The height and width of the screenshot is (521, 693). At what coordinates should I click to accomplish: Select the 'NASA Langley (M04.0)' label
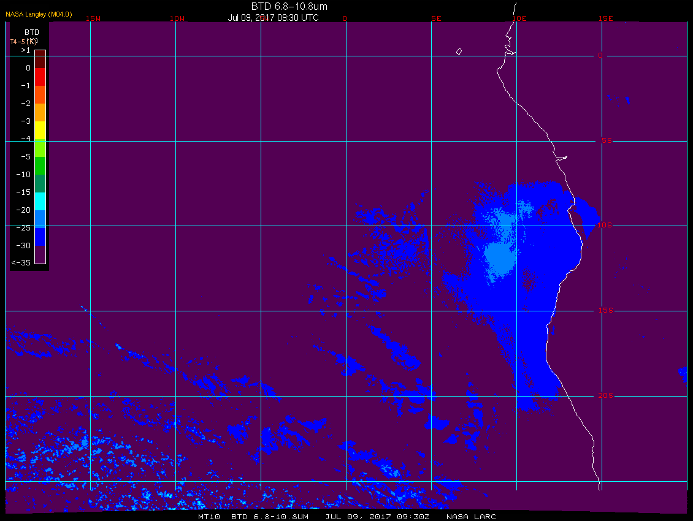point(39,14)
